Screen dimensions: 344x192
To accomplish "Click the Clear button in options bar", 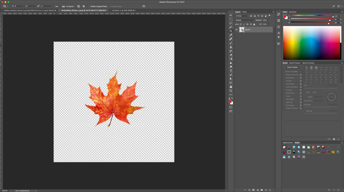I will (x=56, y=7).
